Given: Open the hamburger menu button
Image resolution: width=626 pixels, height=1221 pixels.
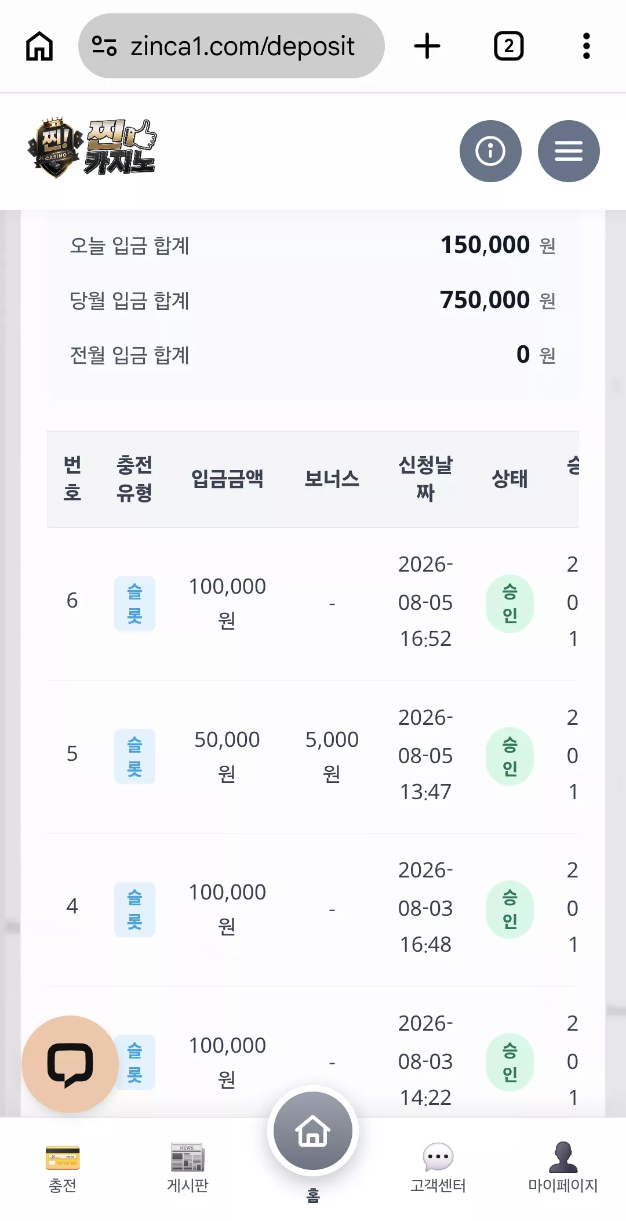Looking at the screenshot, I should coord(569,151).
